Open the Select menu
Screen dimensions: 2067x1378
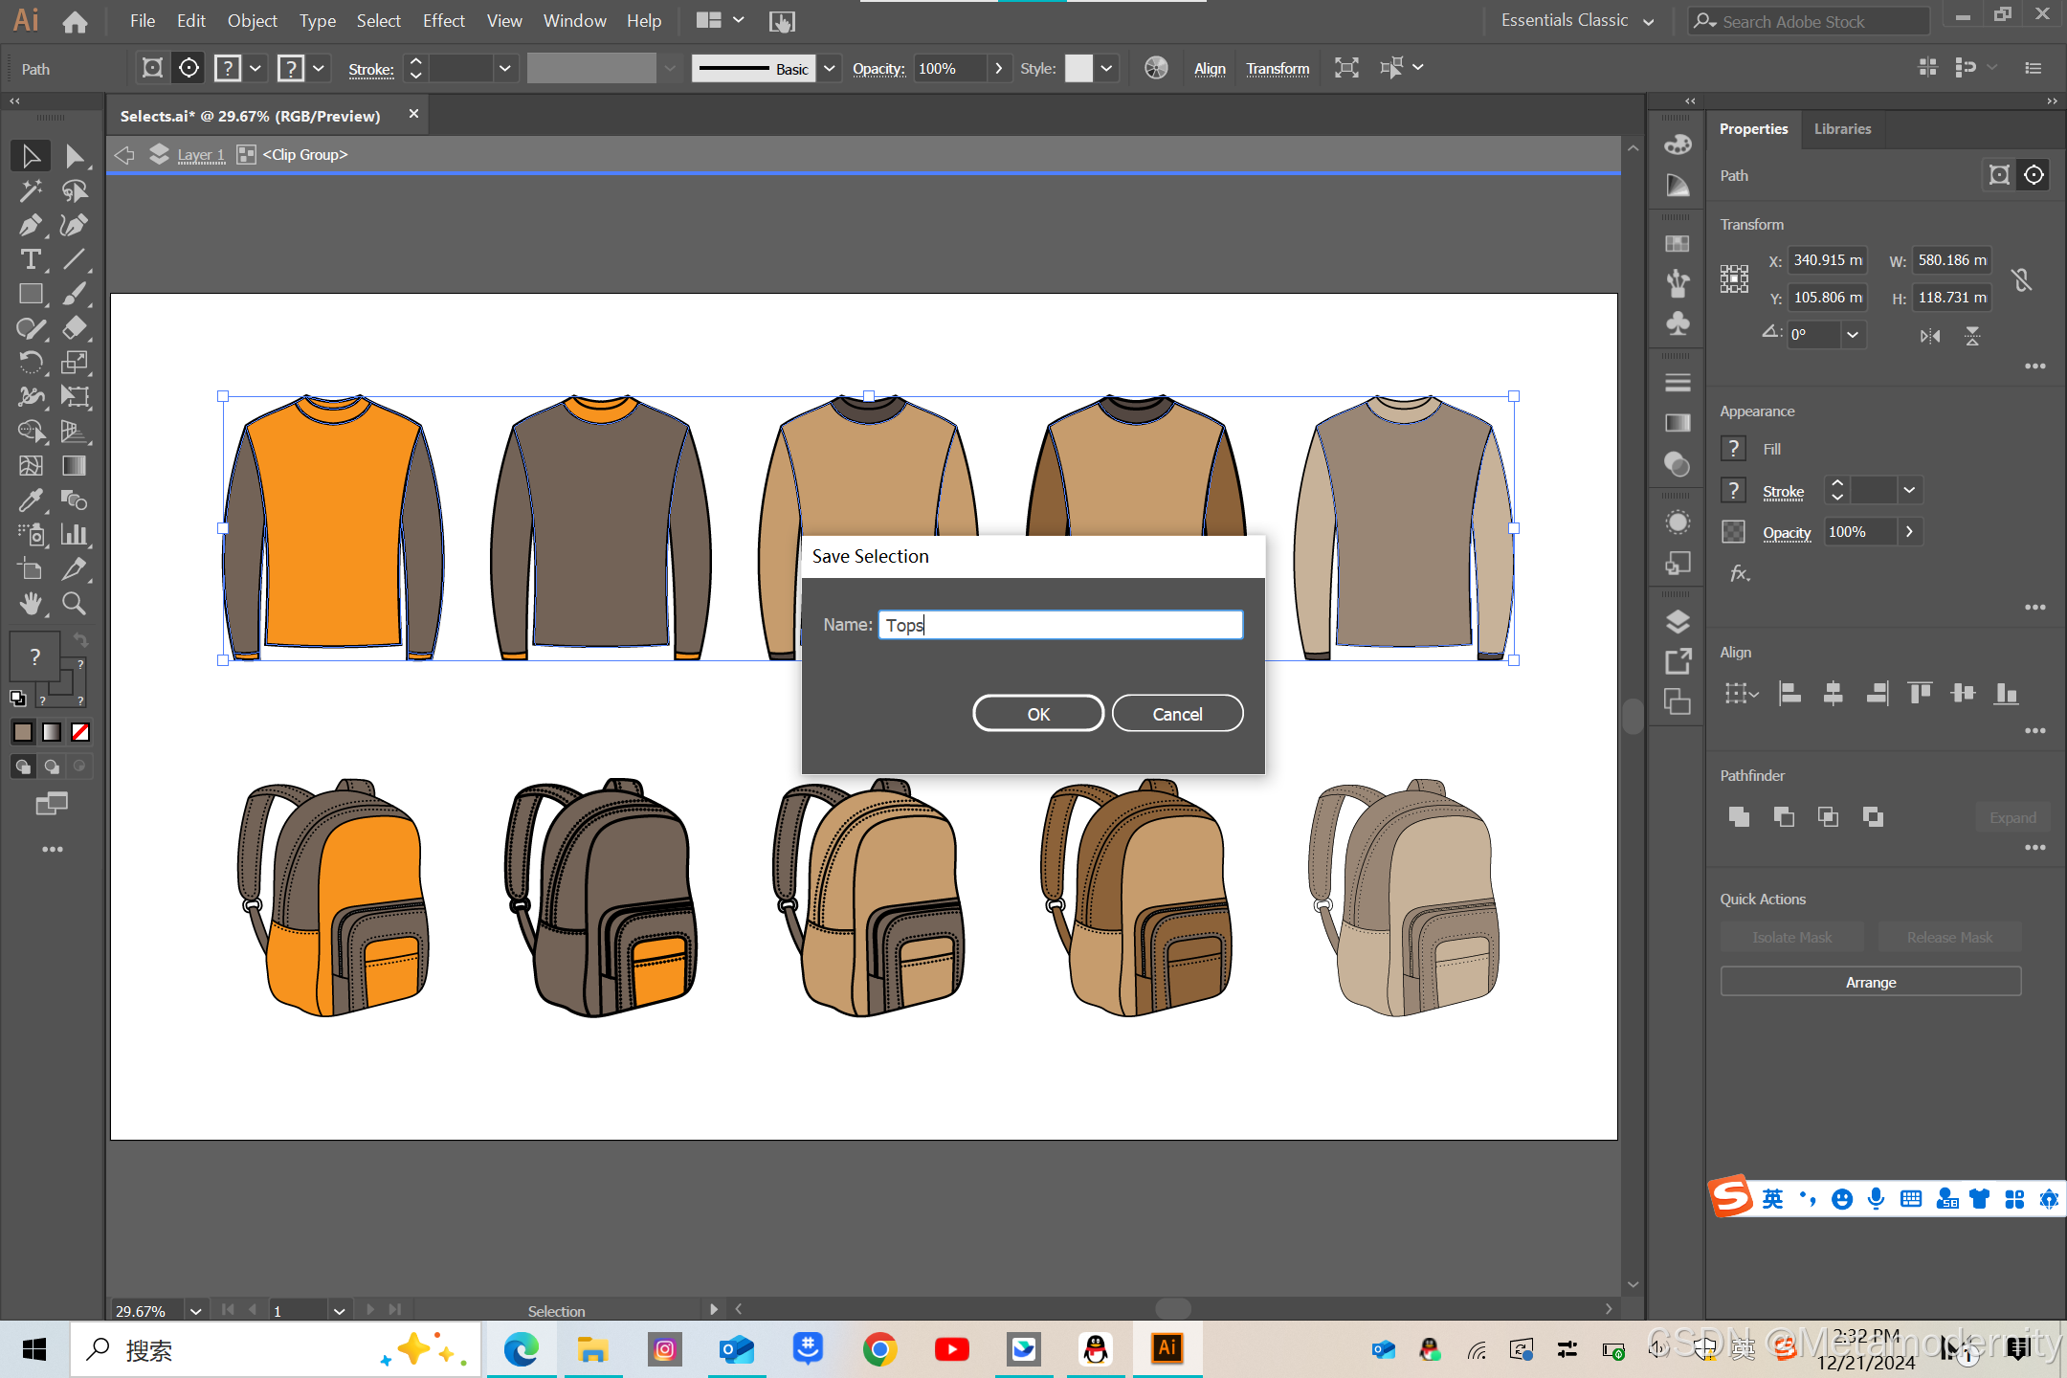[378, 21]
